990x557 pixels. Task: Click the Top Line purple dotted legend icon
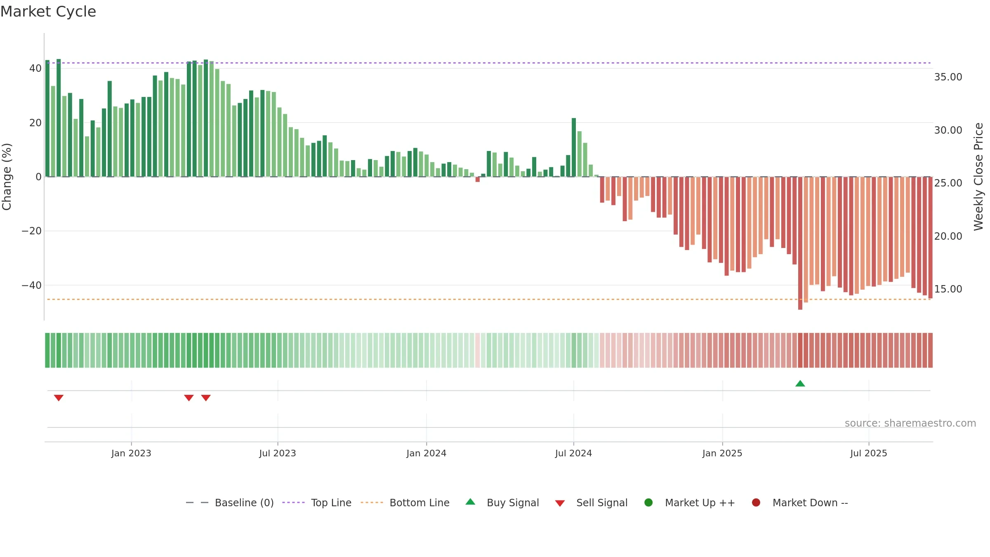[293, 503]
